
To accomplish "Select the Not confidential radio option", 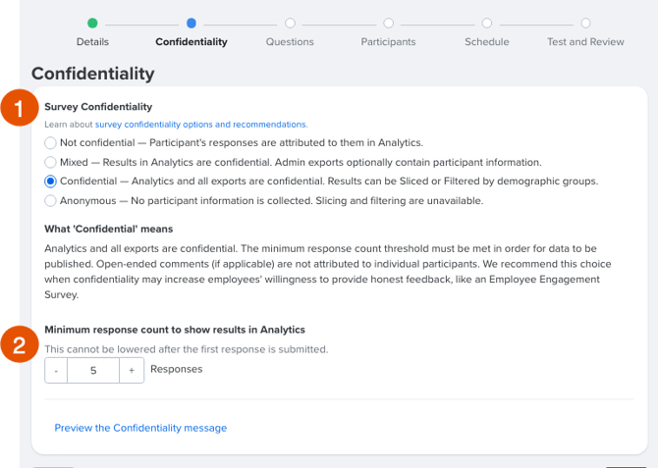I will point(50,143).
